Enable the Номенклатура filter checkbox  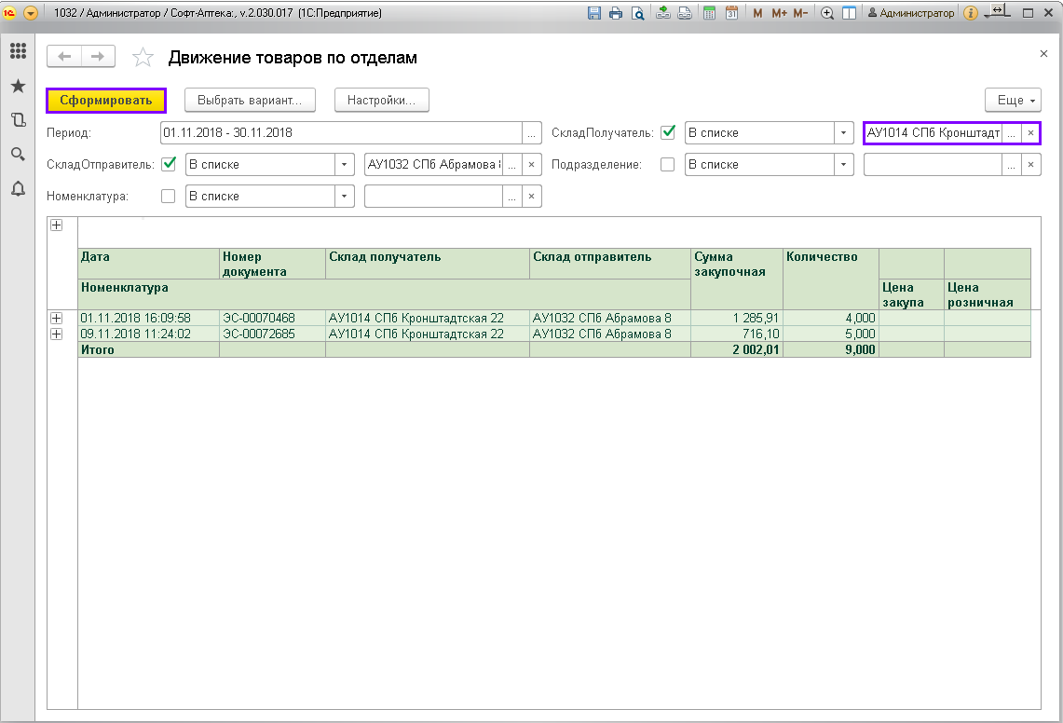coord(169,196)
